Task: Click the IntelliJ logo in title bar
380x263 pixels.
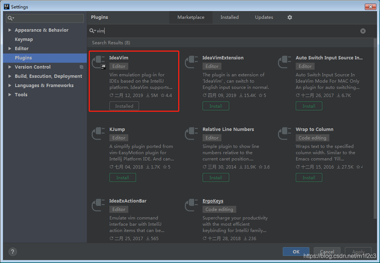Action: (x=7, y=7)
